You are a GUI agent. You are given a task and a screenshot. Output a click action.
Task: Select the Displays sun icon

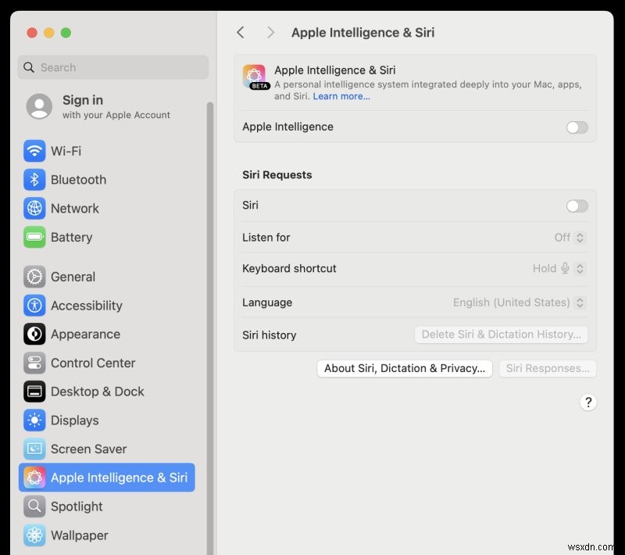pyautogui.click(x=34, y=421)
